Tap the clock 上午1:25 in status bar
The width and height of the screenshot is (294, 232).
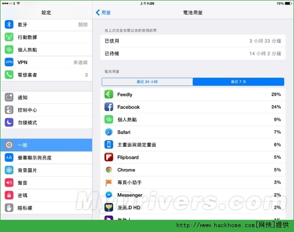click(x=147, y=3)
